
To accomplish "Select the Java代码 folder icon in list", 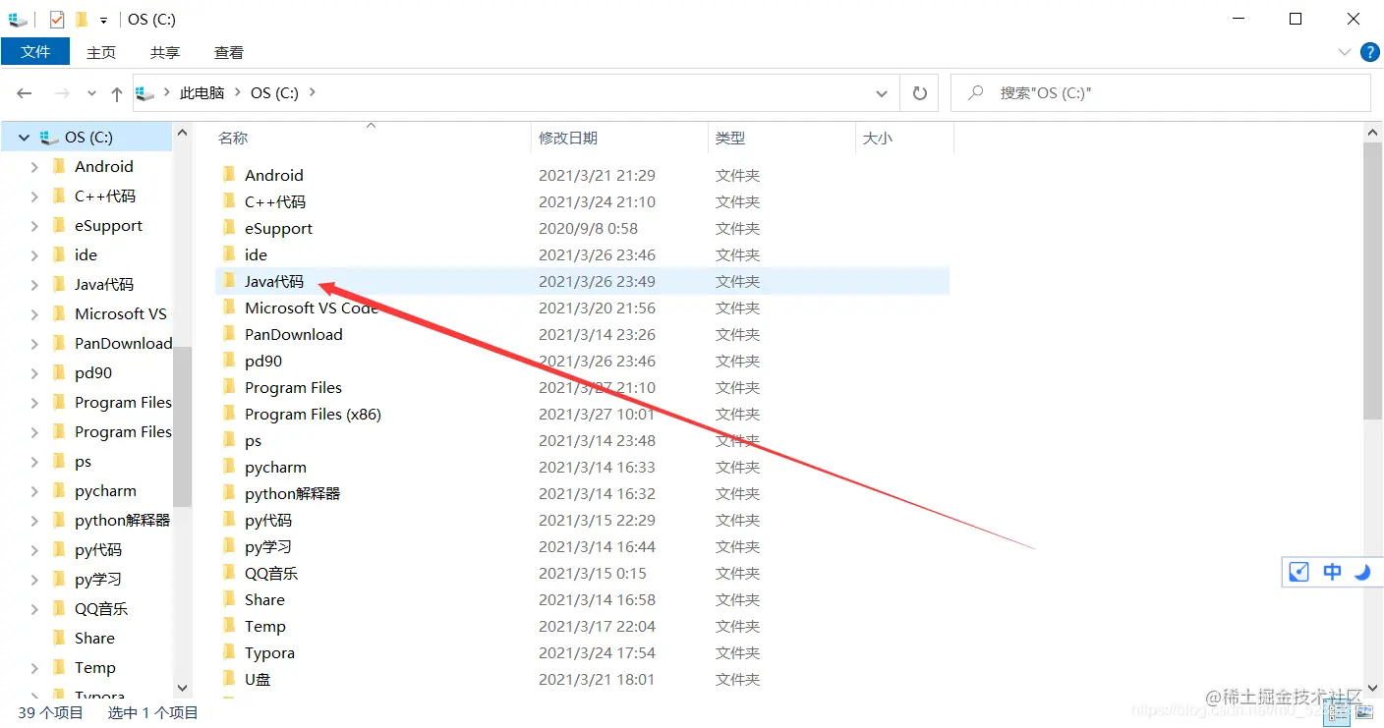I will point(229,281).
